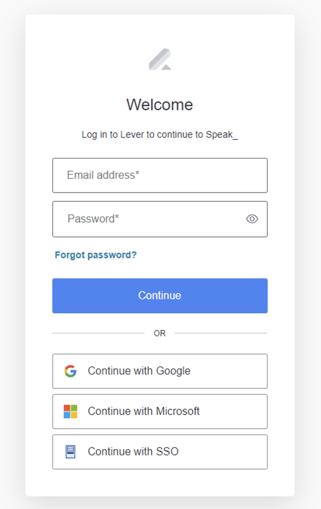Click the Email address placeholder label

(103, 175)
